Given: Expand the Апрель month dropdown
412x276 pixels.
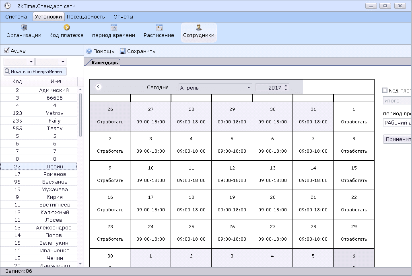Looking at the screenshot, I should 249,88.
